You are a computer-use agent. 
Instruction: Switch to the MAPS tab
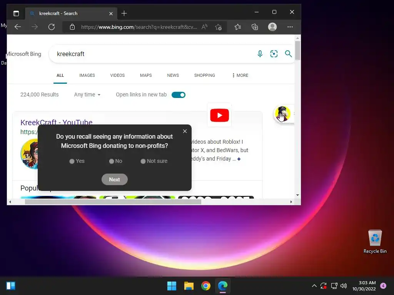click(146, 75)
